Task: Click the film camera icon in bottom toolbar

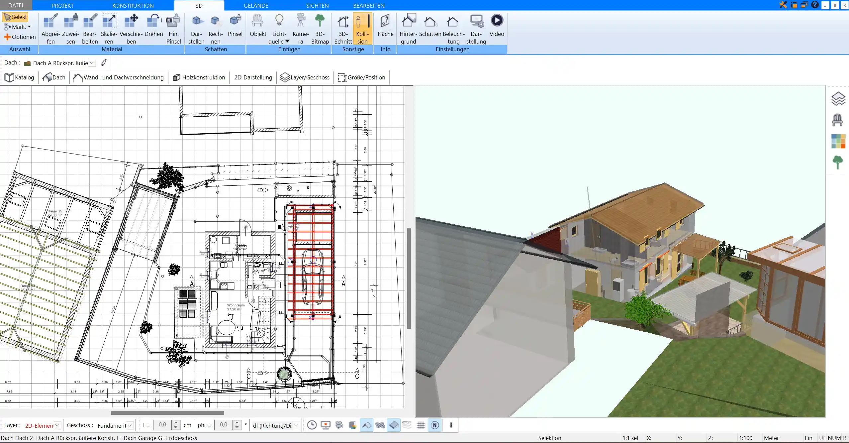Action: pyautogui.click(x=339, y=425)
